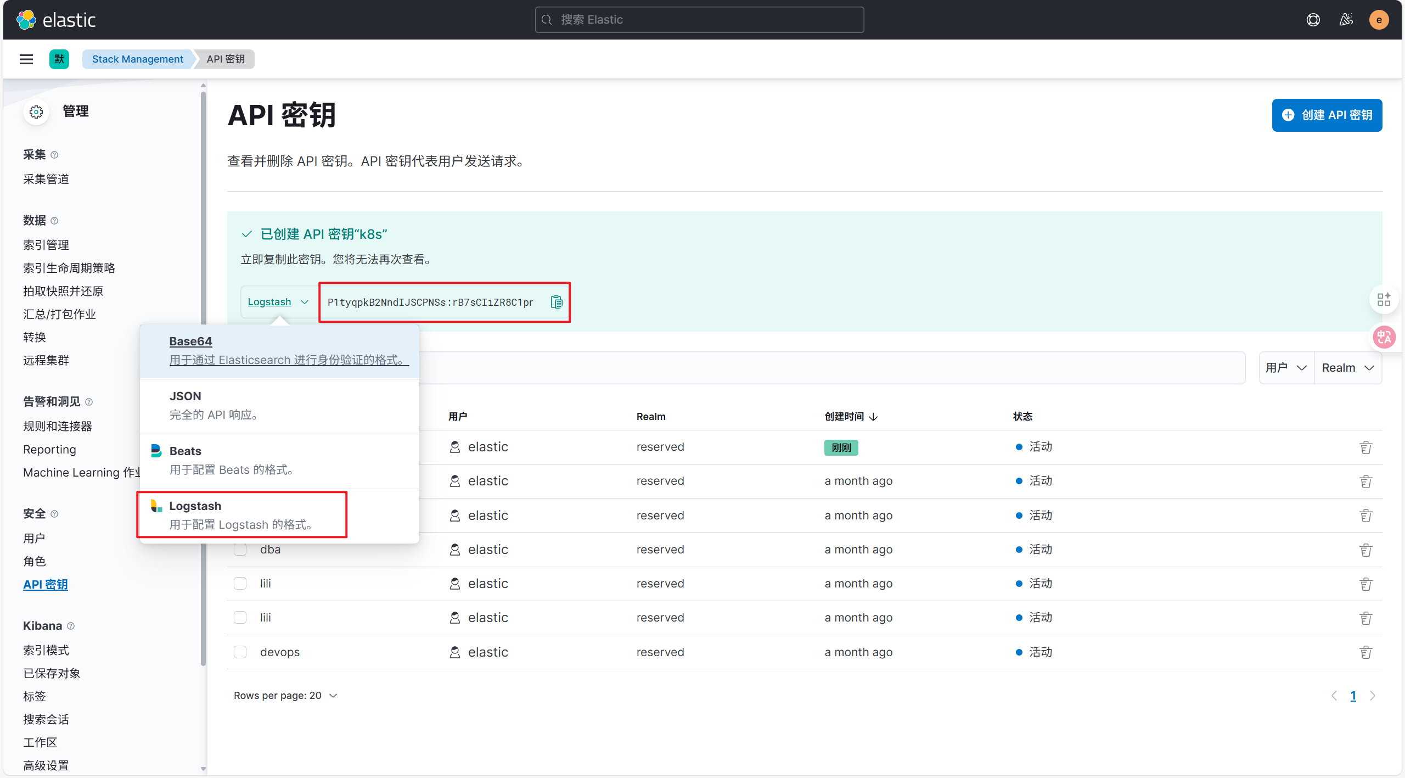The width and height of the screenshot is (1405, 778).
Task: Open the Realm filter dropdown
Action: point(1347,368)
